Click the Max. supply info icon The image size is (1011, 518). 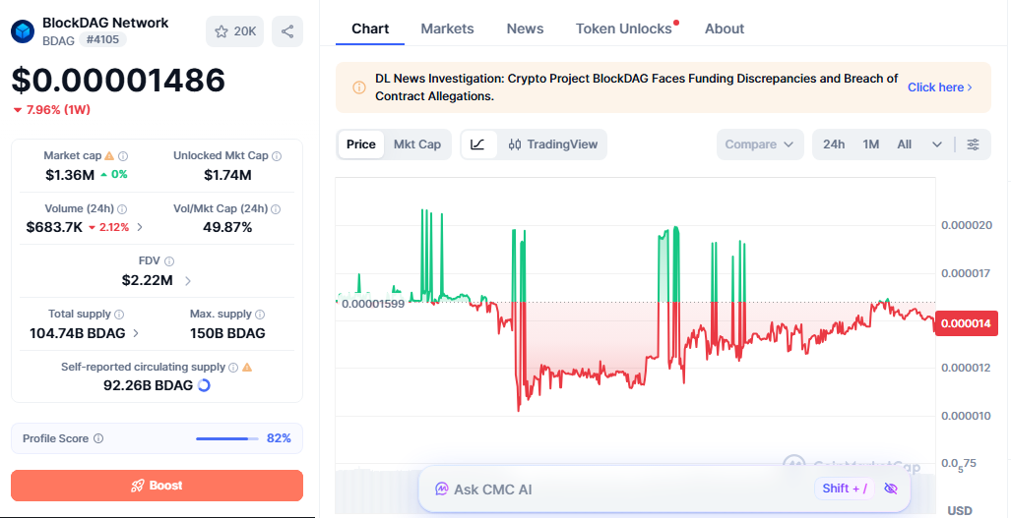[260, 314]
